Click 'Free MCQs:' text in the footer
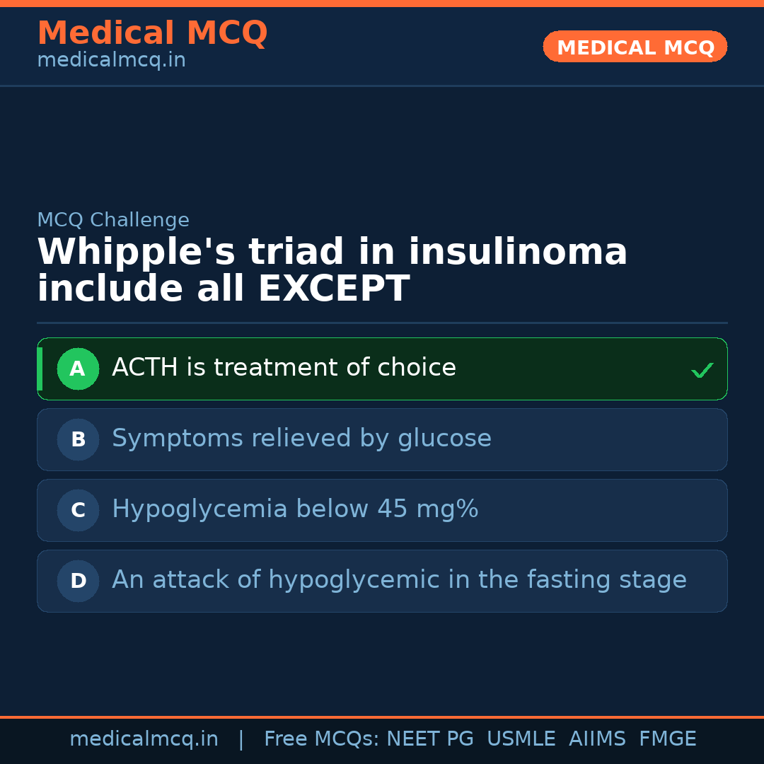764x764 pixels. pos(321,739)
